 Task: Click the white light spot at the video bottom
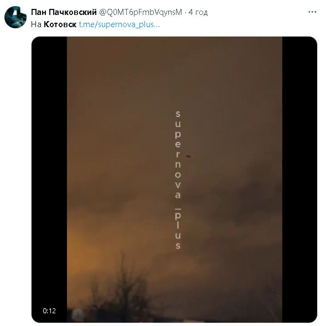(x=77, y=314)
